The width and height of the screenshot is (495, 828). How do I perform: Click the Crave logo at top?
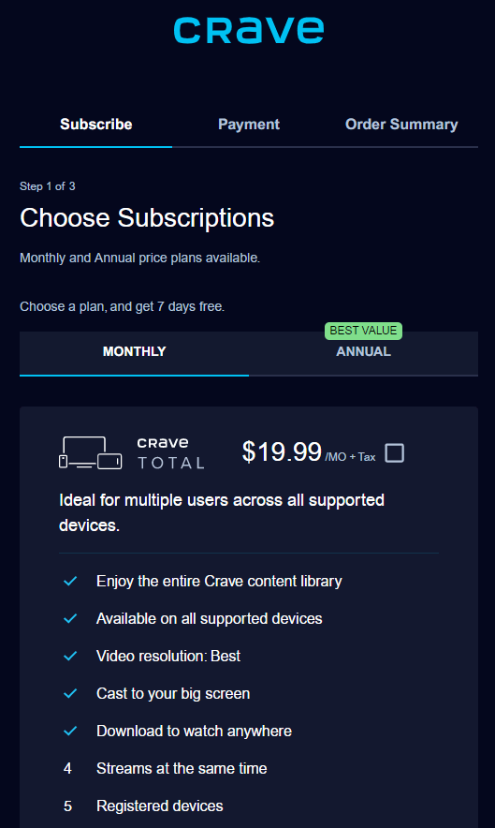coord(248,30)
